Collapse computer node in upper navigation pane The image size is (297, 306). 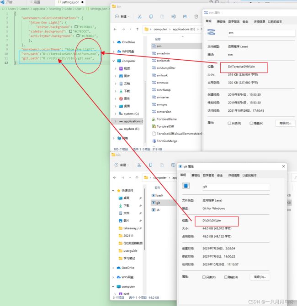[114, 61]
